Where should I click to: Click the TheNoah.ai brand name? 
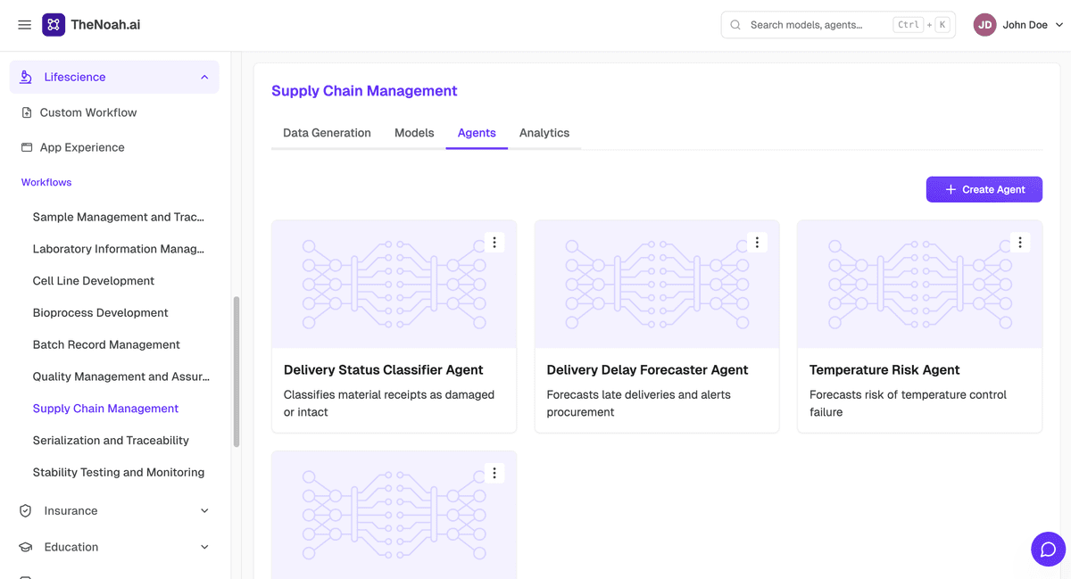click(105, 25)
